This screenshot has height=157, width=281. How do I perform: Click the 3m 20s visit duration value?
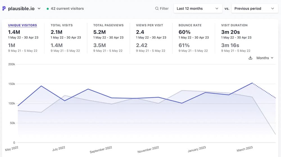(x=230, y=32)
